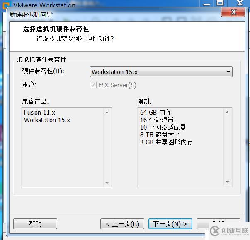
Task: Click up arrow of limits list scrollbar
Action: tap(227, 113)
